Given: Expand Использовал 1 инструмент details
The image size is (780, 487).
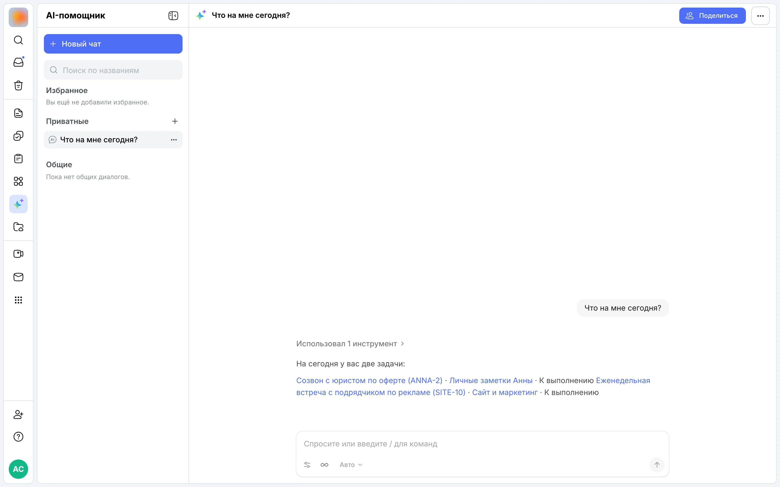Looking at the screenshot, I should tap(350, 344).
